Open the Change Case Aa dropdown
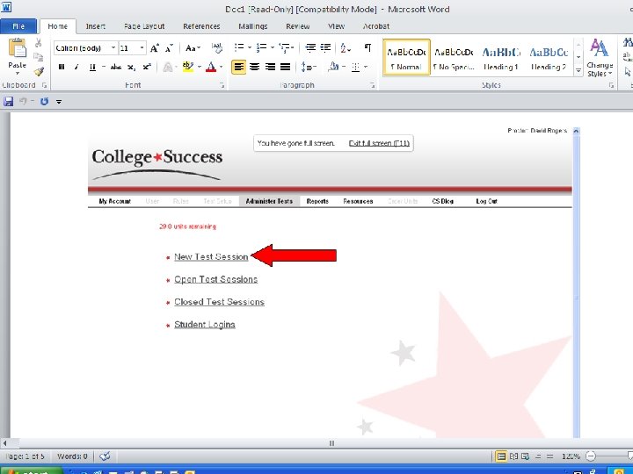633x474 pixels. pyautogui.click(x=193, y=48)
